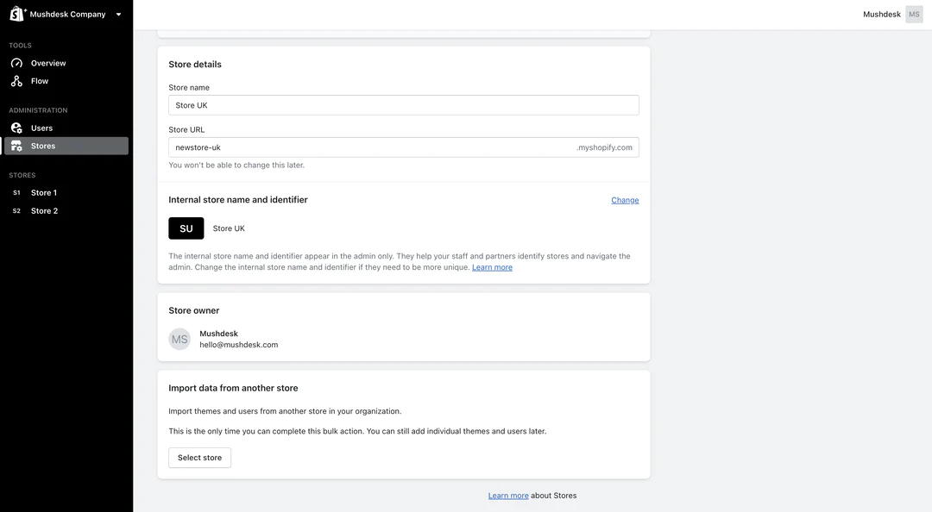Open Store 2 from sidebar
932x512 pixels.
44,211
